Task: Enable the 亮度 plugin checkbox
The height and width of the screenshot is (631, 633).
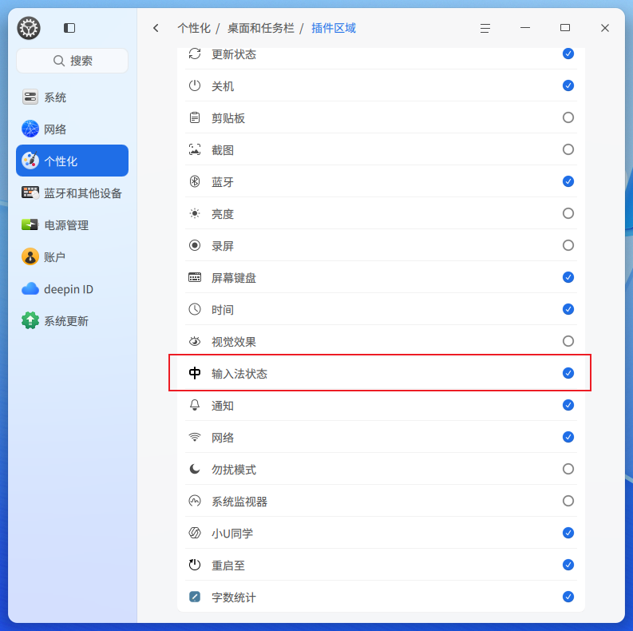Action: 568,213
